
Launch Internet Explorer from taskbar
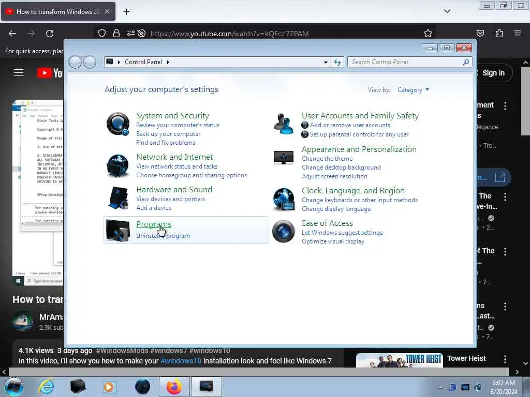tap(46, 387)
